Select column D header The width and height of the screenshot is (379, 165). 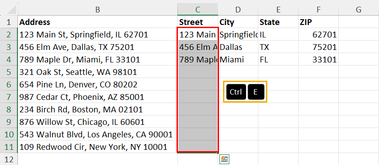coord(238,9)
